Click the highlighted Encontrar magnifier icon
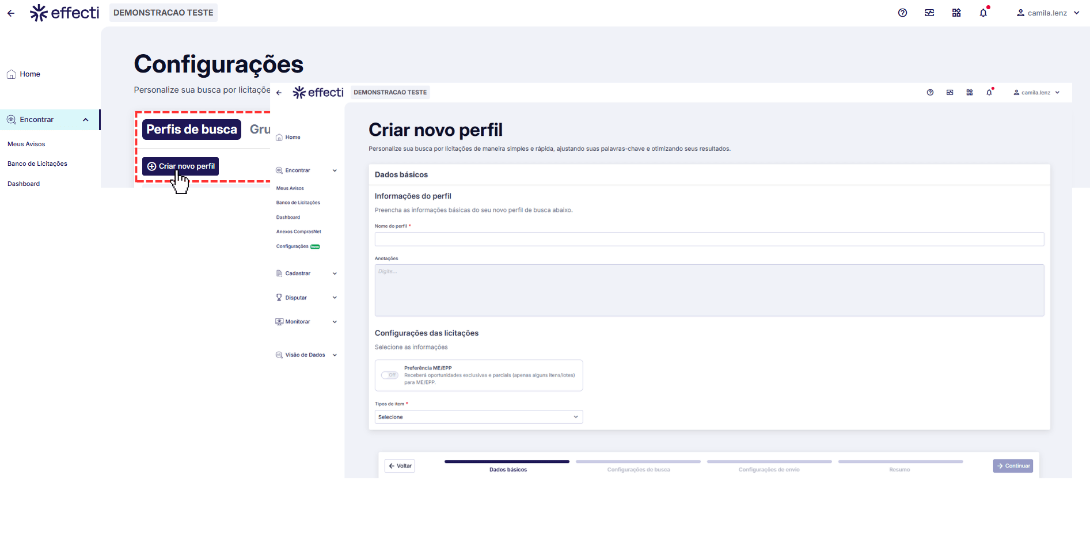This screenshot has width=1090, height=540. pyautogui.click(x=12, y=120)
